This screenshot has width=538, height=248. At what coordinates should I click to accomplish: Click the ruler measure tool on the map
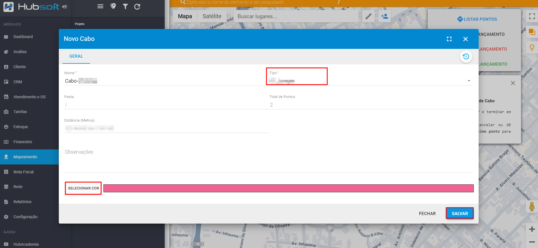(368, 16)
